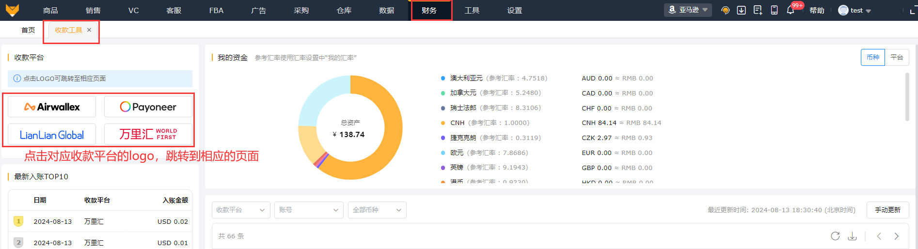Click the 手动更新 button
918x249 pixels.
887,210
